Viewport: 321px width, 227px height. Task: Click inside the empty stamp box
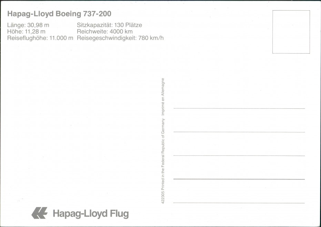(291, 32)
